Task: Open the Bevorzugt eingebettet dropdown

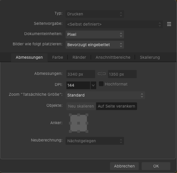Action: pyautogui.click(x=95, y=45)
